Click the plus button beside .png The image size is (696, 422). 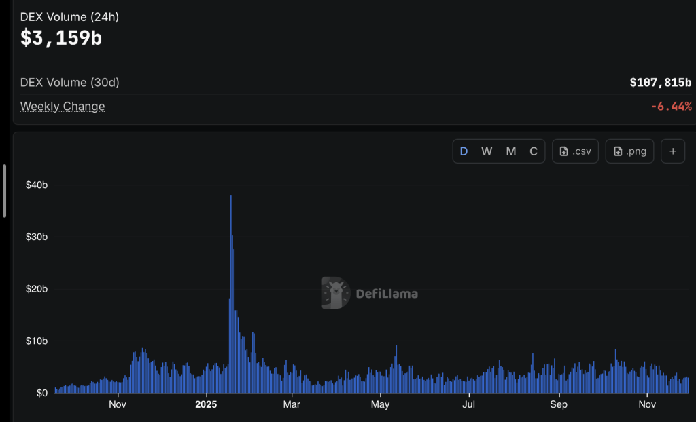tap(673, 151)
